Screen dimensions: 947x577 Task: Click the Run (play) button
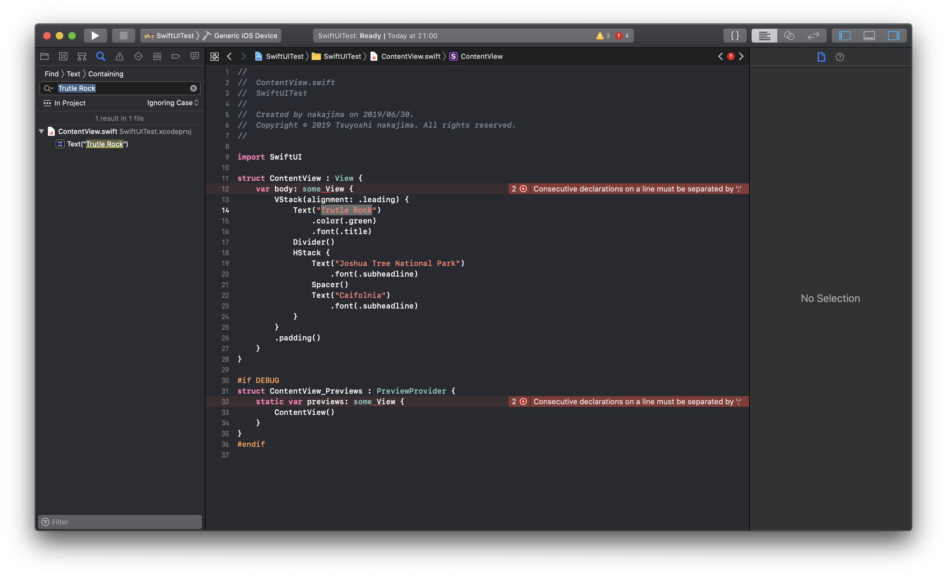point(95,36)
